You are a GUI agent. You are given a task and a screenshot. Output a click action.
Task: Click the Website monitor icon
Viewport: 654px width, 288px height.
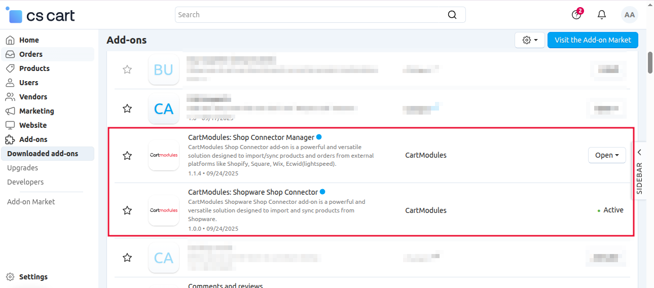coord(10,125)
